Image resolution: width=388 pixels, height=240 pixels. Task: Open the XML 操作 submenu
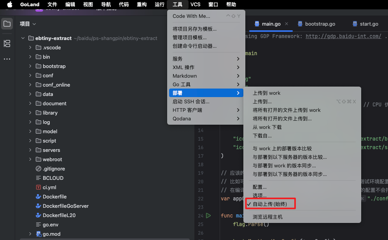(206, 67)
